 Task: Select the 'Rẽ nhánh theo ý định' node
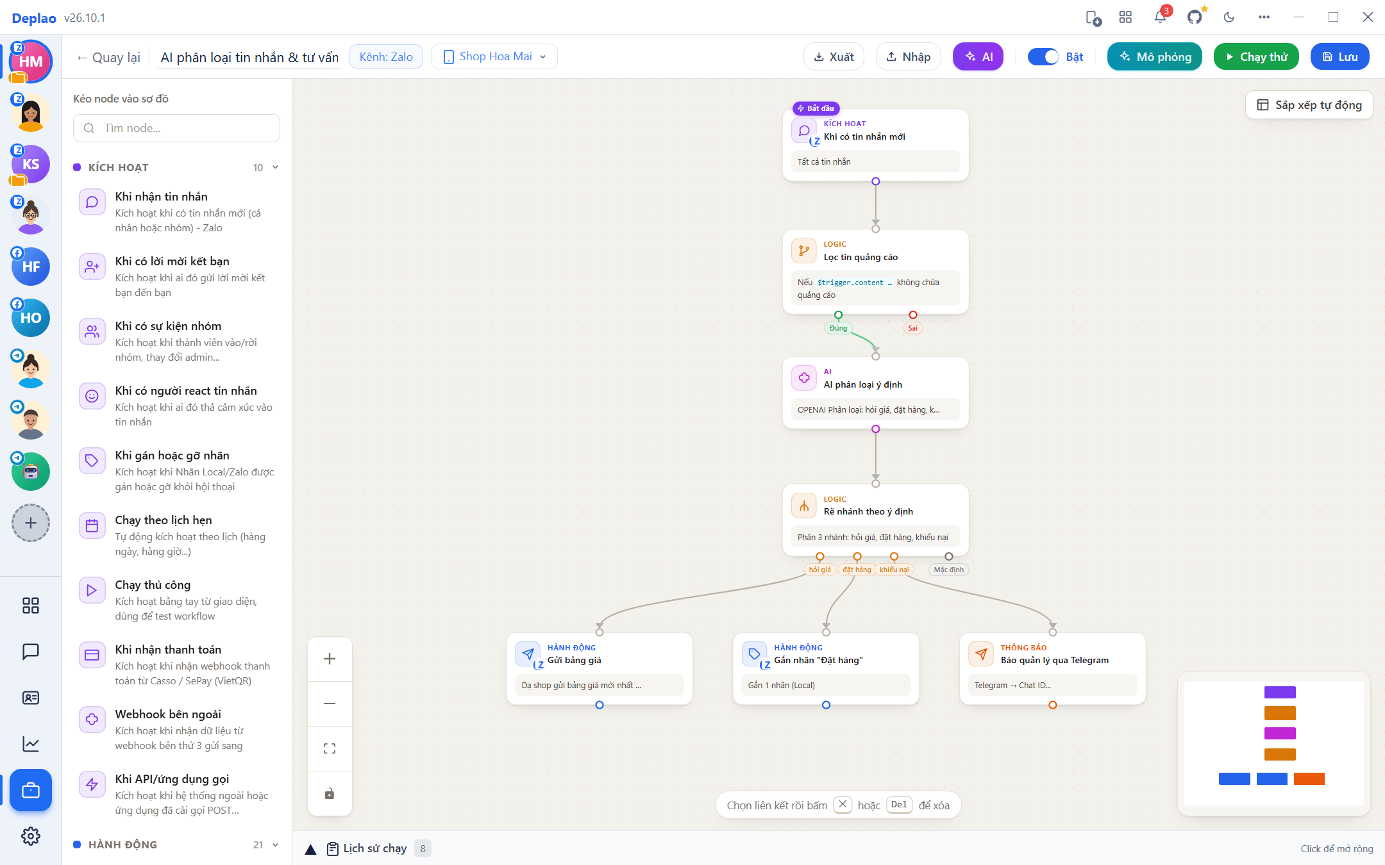click(x=875, y=520)
